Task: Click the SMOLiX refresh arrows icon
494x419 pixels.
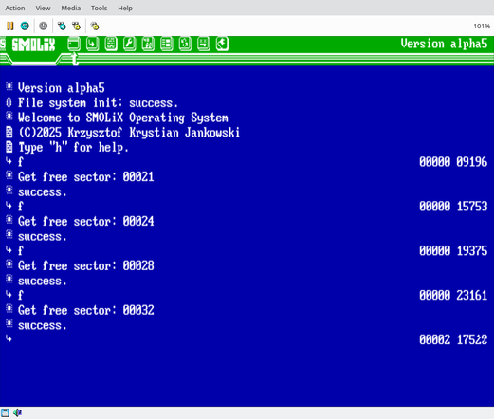Action: coord(185,44)
